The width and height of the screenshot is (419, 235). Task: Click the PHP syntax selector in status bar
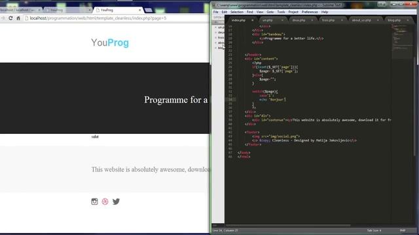(x=403, y=230)
